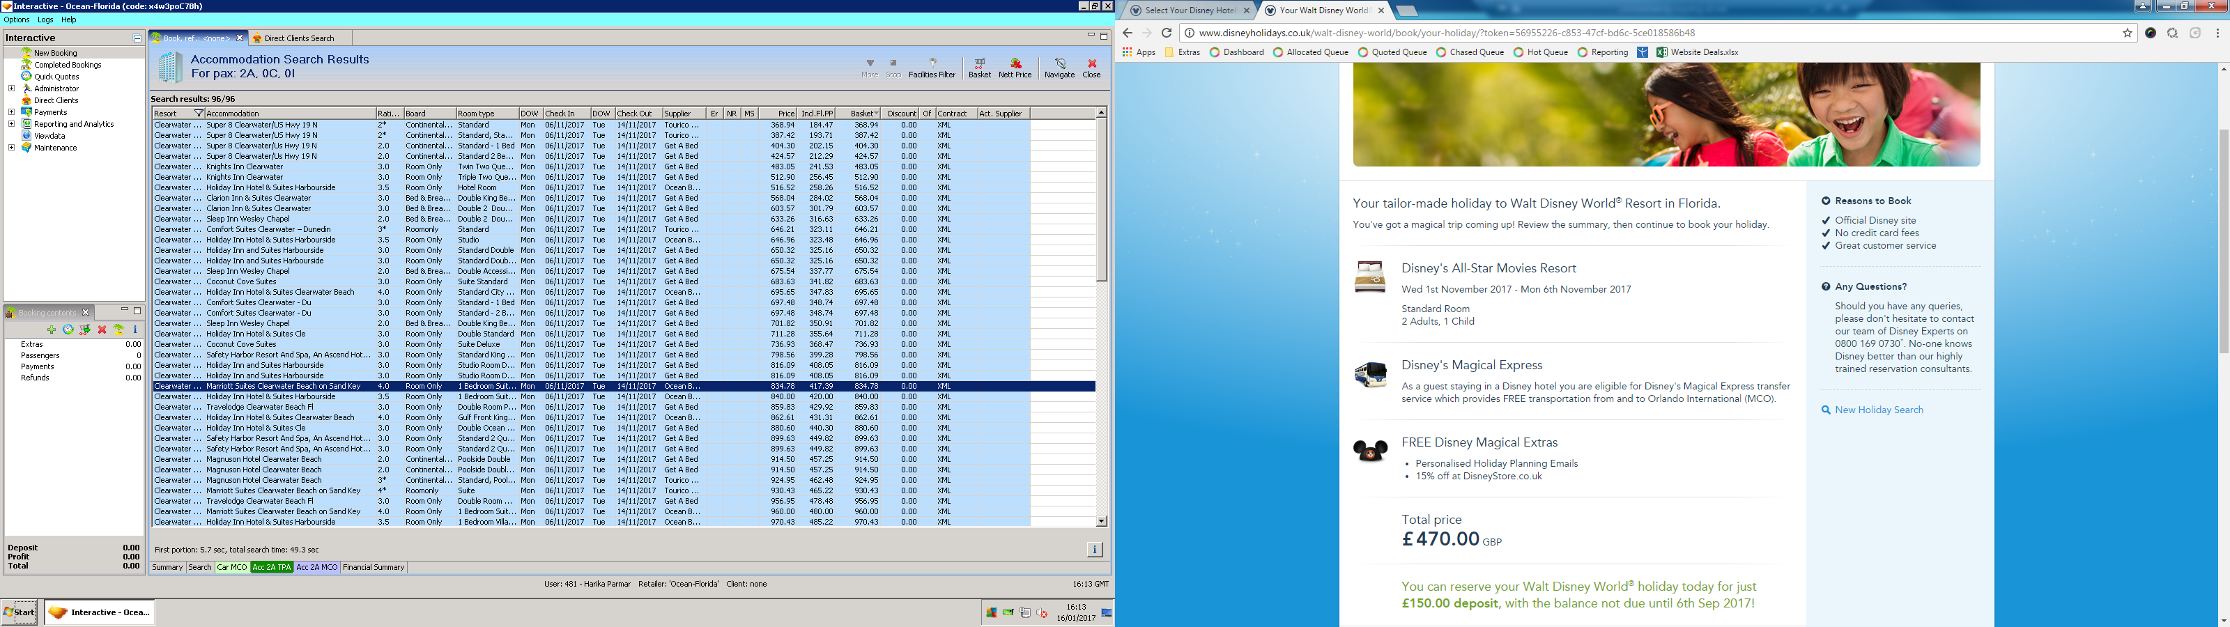The image size is (2230, 627).
Task: Click the results table scrollbar up arrow
Action: (1101, 114)
